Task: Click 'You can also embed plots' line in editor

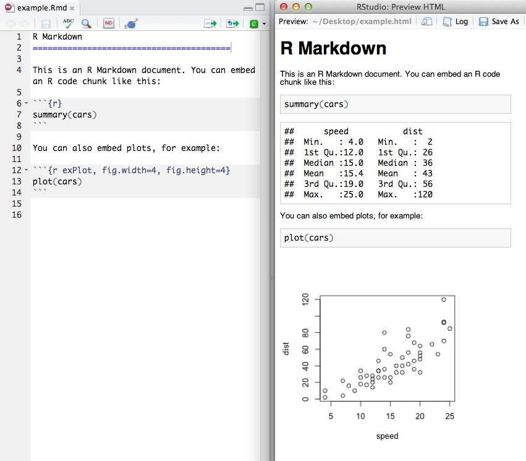Action: pyautogui.click(x=126, y=148)
